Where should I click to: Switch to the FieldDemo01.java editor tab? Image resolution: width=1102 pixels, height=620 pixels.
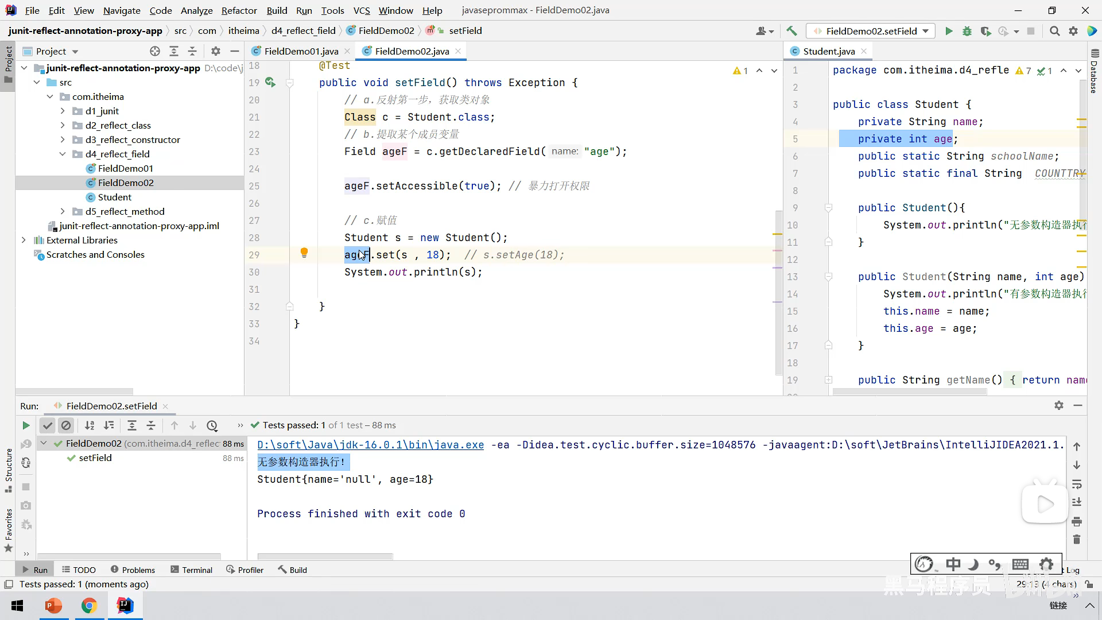pos(301,51)
